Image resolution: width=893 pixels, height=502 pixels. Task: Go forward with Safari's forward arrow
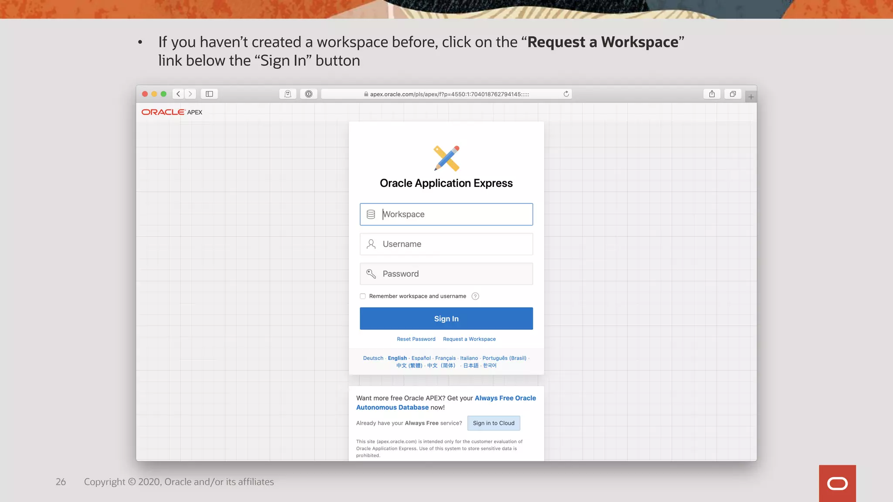190,94
